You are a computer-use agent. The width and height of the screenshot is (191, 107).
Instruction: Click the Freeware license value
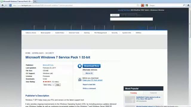(x=46, y=76)
